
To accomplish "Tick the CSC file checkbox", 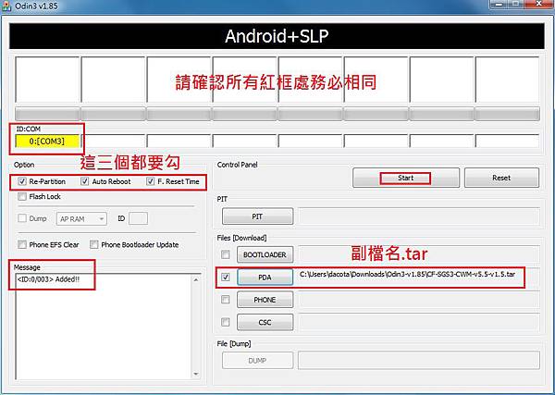I will pyautogui.click(x=225, y=322).
